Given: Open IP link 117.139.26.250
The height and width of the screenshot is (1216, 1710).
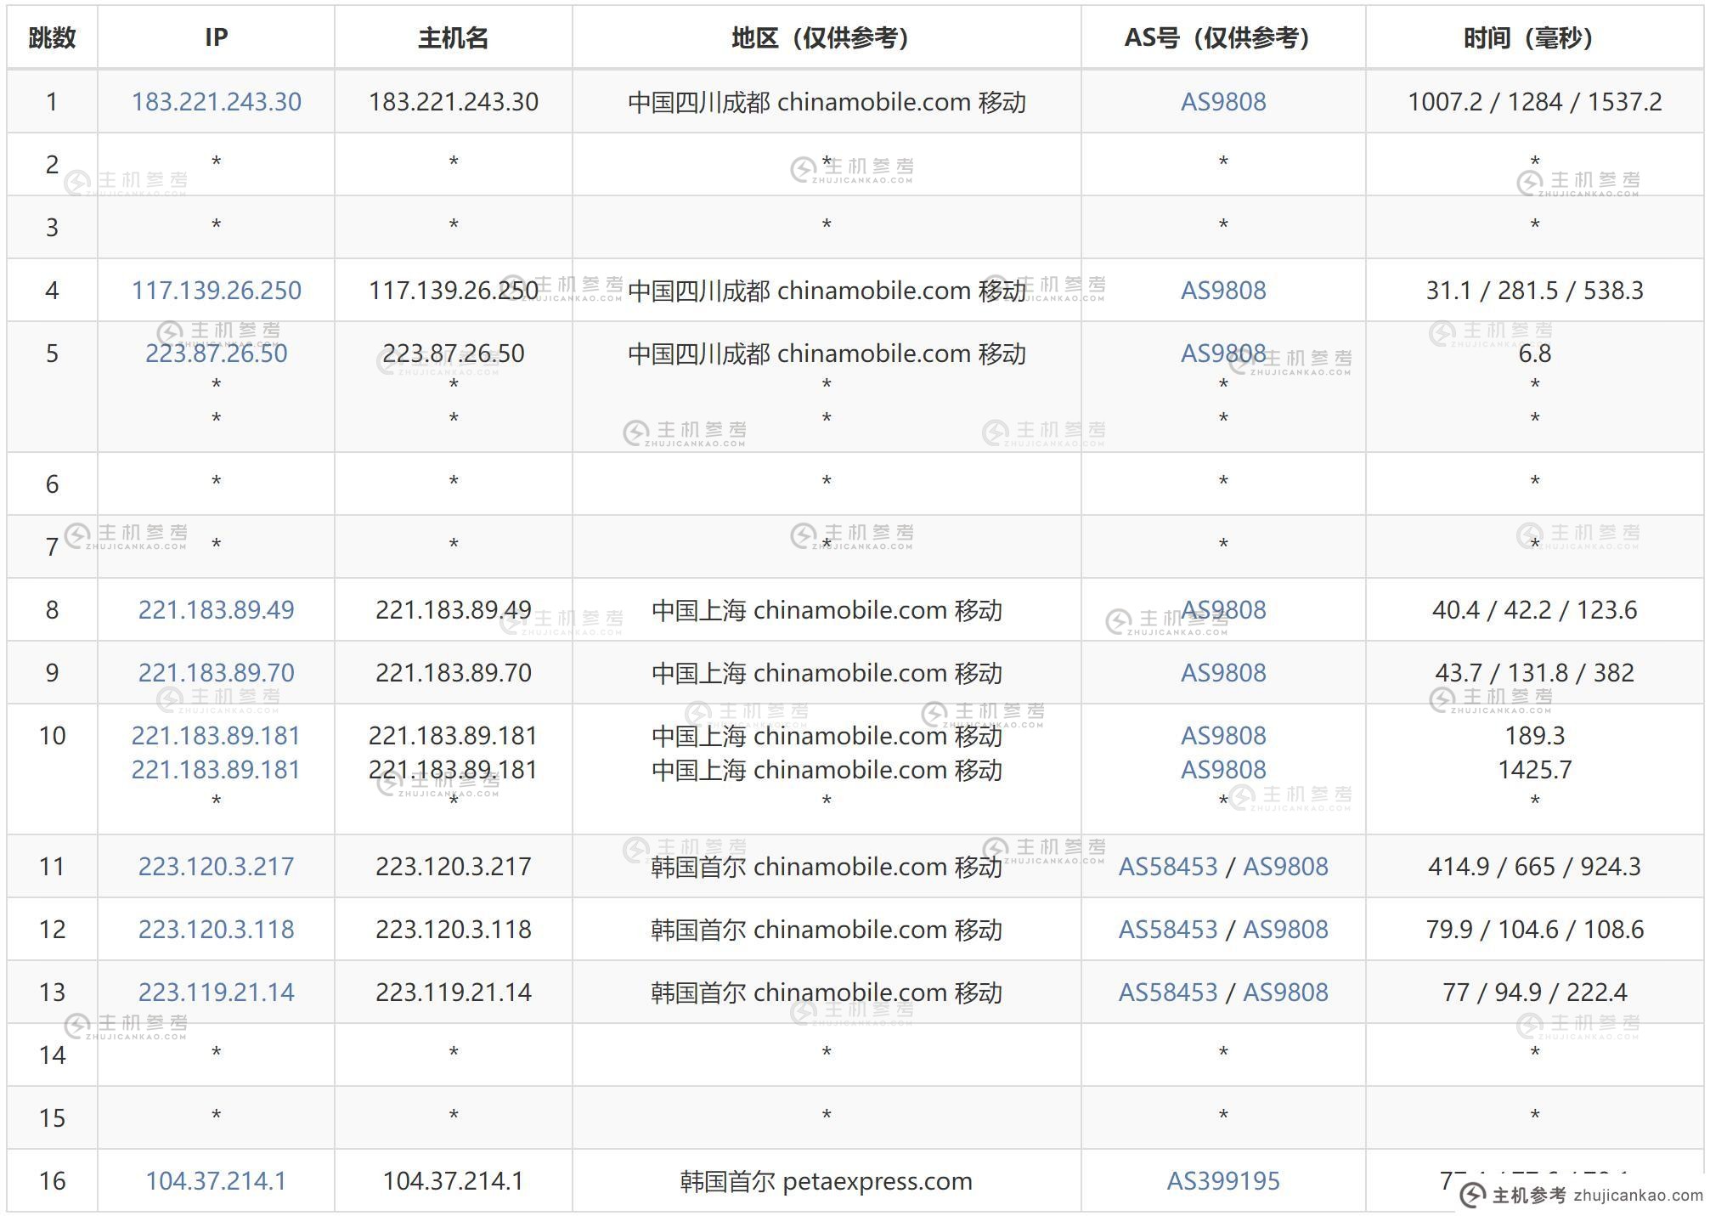Looking at the screenshot, I should [x=216, y=291].
